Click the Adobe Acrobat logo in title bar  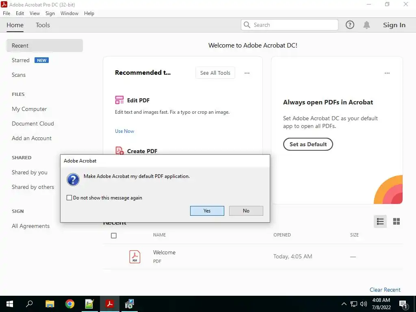click(4, 4)
